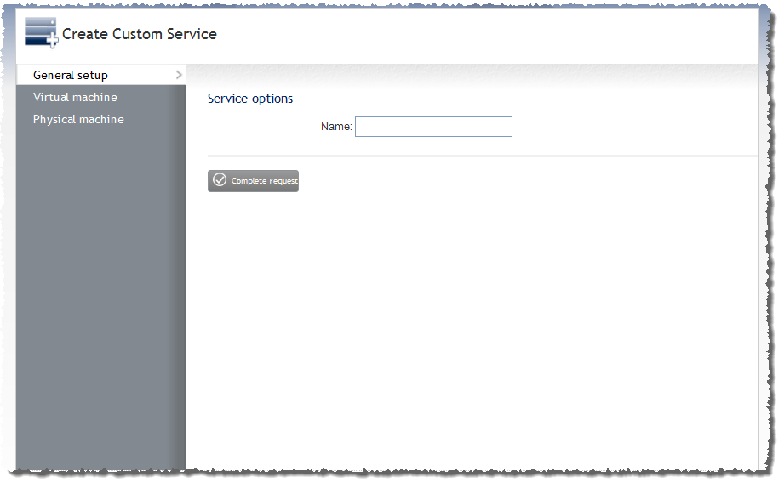
Task: Click the Create Custom Service server icon
Action: tap(42, 33)
